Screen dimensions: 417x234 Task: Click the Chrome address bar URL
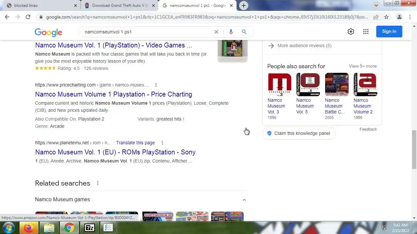click(x=207, y=17)
